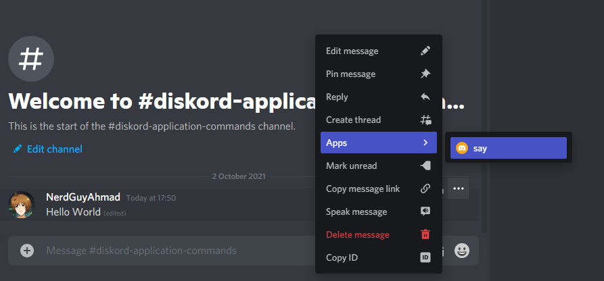
Task: Select Reply in the context menu
Action: [x=379, y=97]
